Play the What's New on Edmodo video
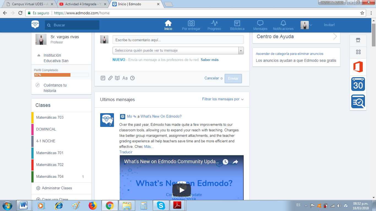This screenshot has height=211, width=376. click(x=181, y=190)
